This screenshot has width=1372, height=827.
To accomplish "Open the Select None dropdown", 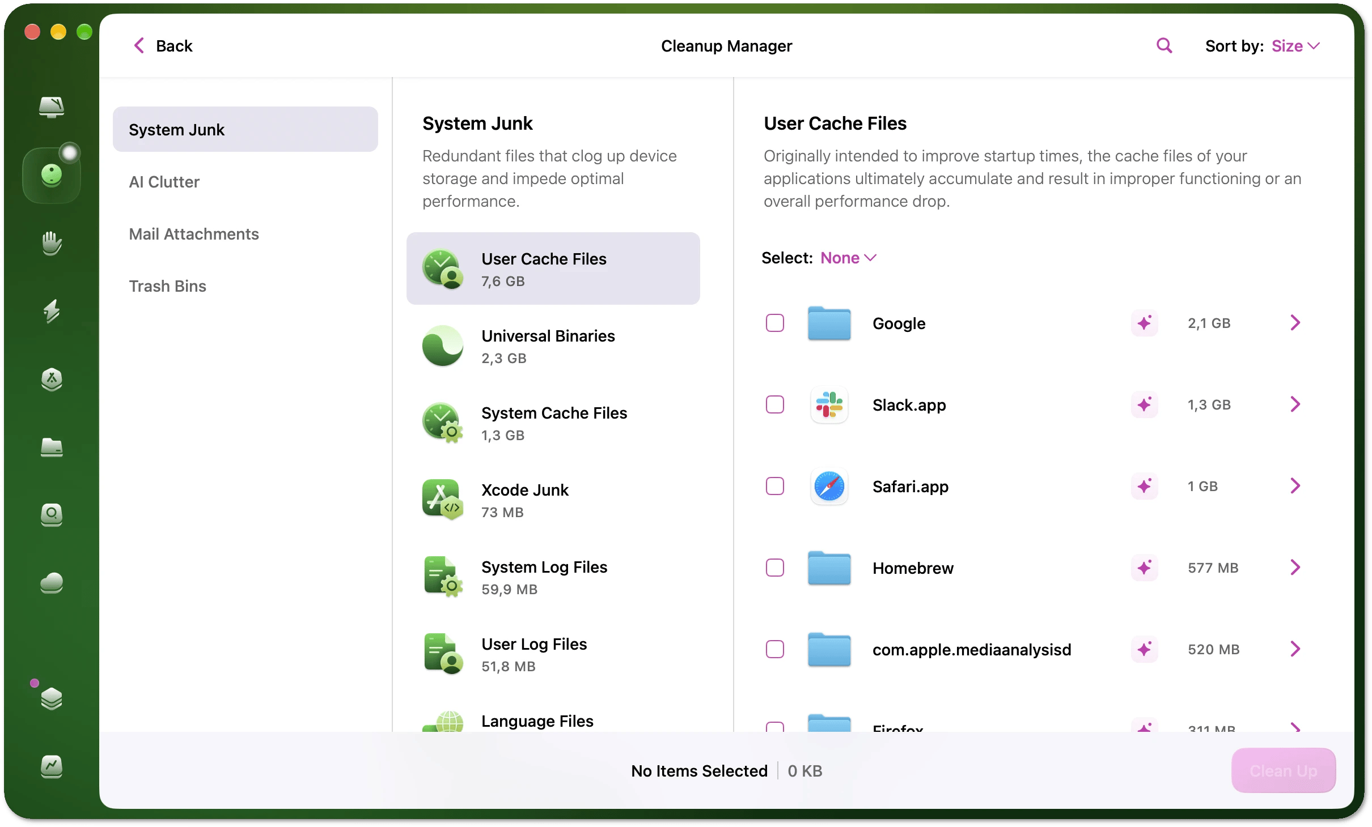I will pos(849,258).
